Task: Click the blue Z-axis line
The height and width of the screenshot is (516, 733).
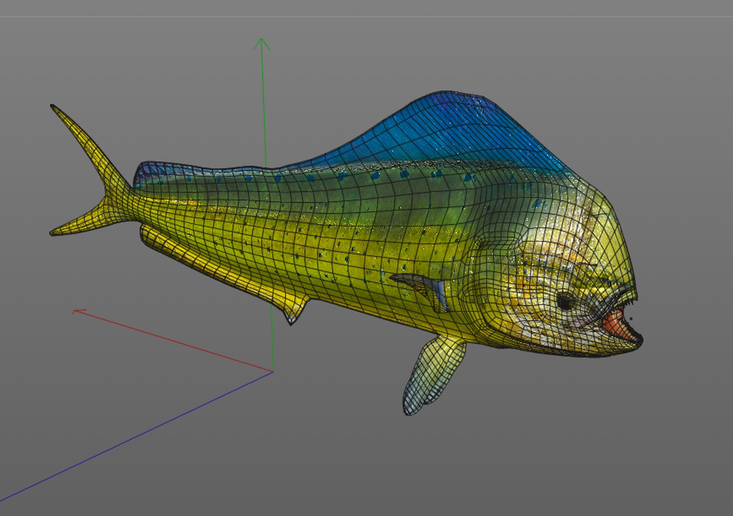Action: 136,436
